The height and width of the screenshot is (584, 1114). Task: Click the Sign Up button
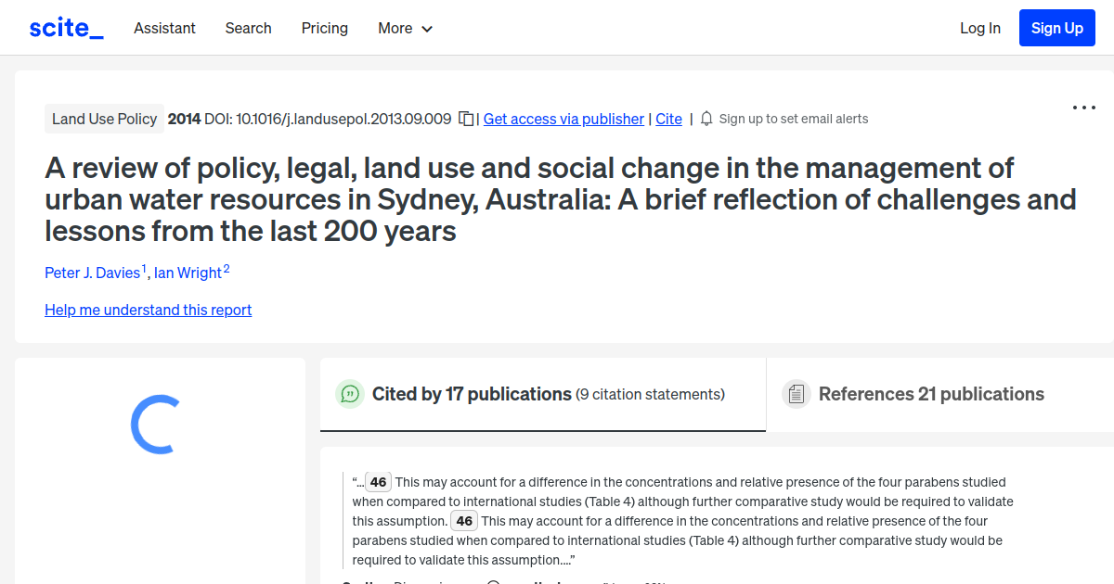pyautogui.click(x=1056, y=27)
